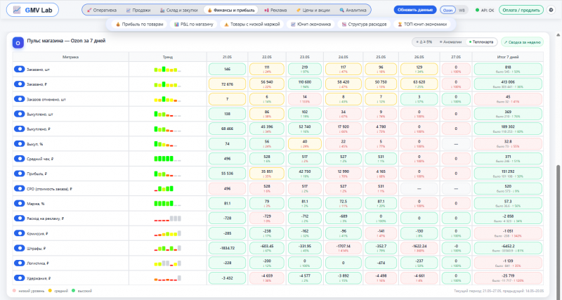Select the Ozon marketplace option
The image size is (562, 300).
447,10
